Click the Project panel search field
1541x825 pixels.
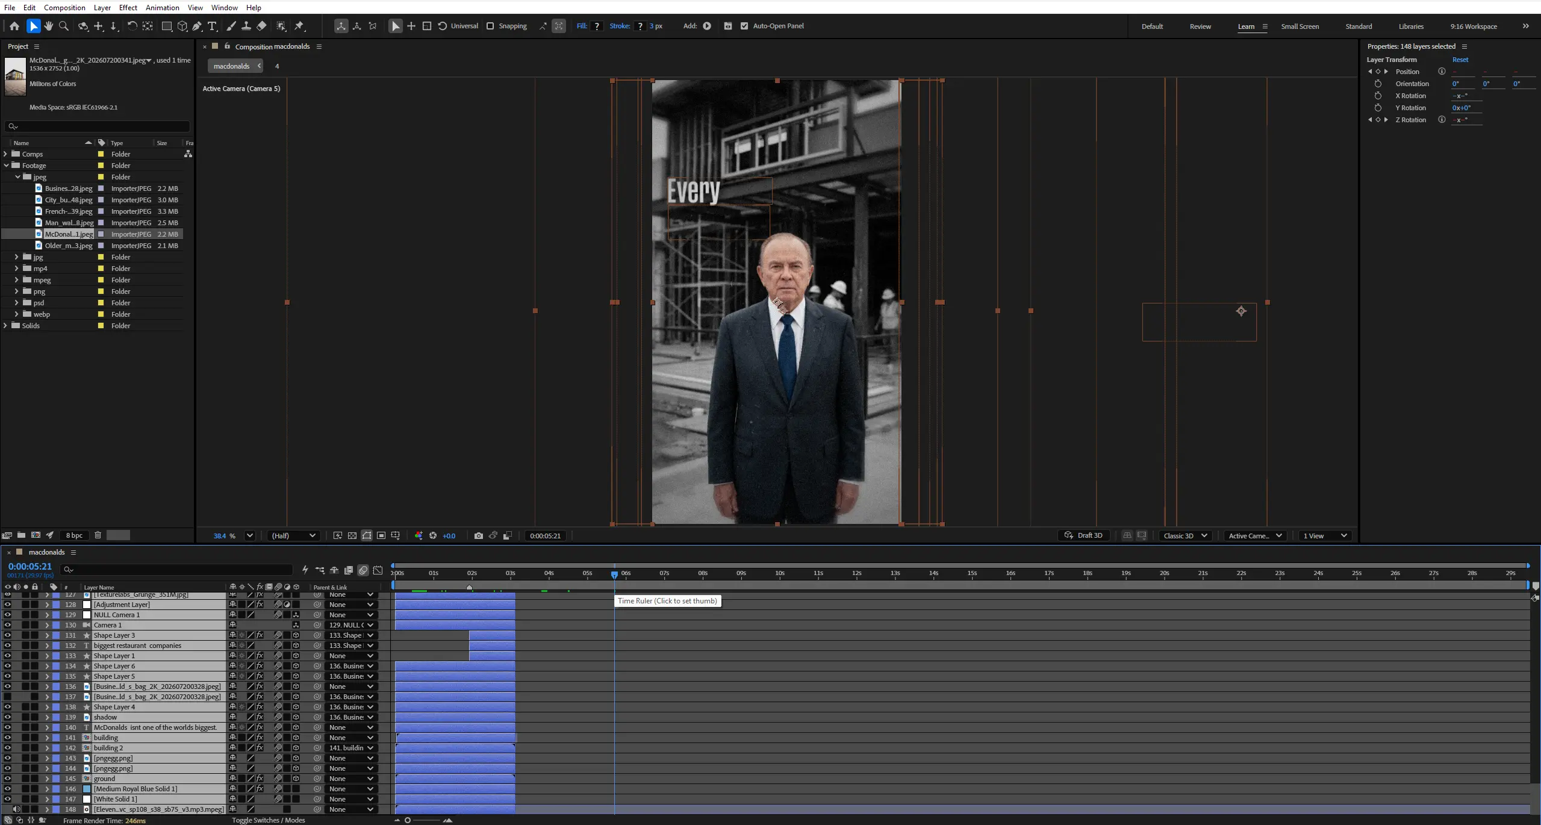pos(98,126)
